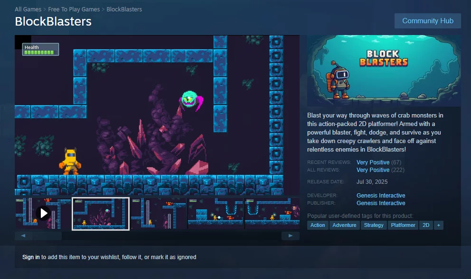471x279 pixels.
Task: Open the 2D tag
Action: coord(425,225)
